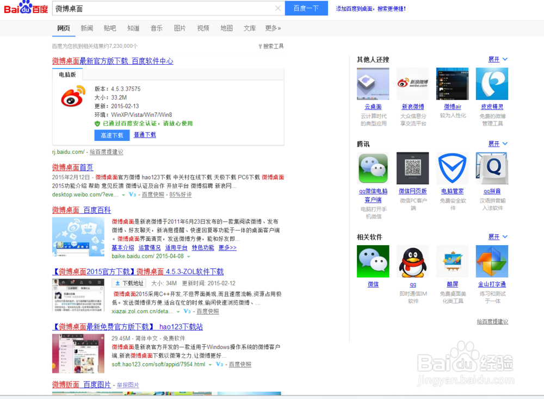Screen dimensions: 544x399
Task: Click the 更多>> link in Baike result
Action: click(227, 247)
